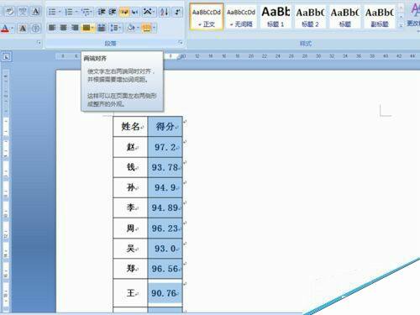Image resolution: width=420 pixels, height=315 pixels.
Task: Expand the Borders dropdown arrow
Action: (155, 28)
